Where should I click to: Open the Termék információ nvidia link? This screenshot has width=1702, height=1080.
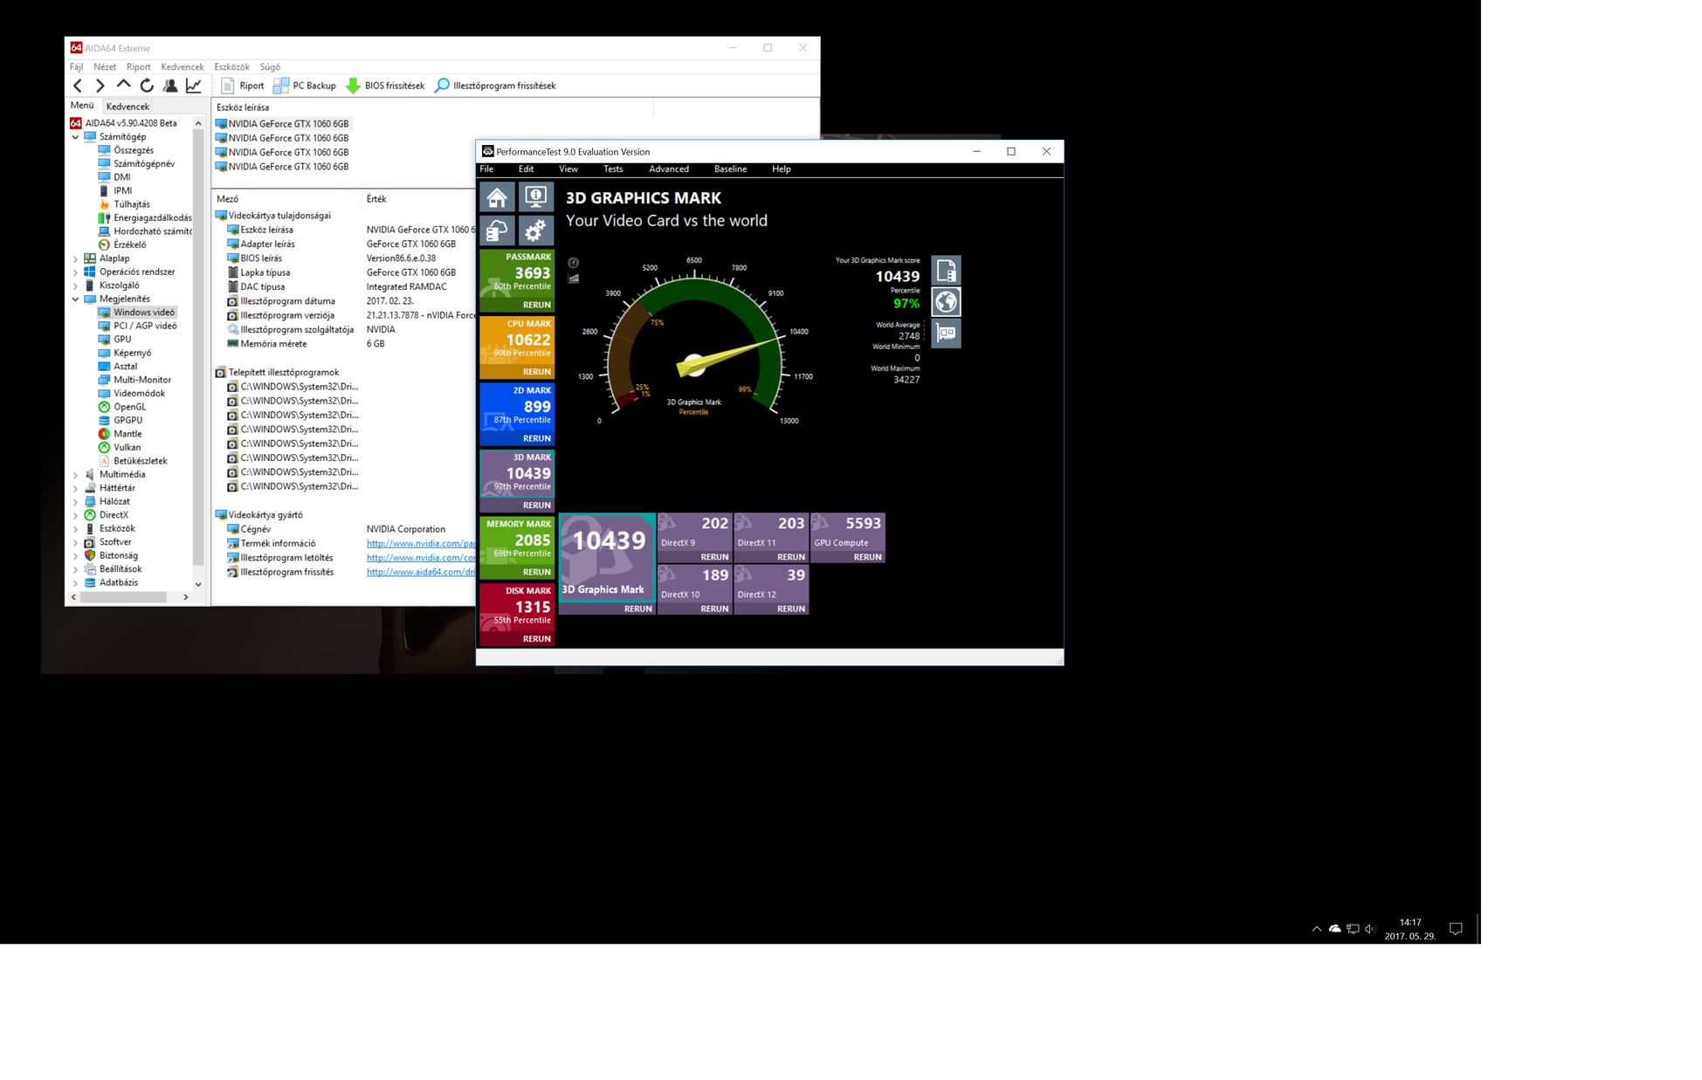tap(420, 544)
